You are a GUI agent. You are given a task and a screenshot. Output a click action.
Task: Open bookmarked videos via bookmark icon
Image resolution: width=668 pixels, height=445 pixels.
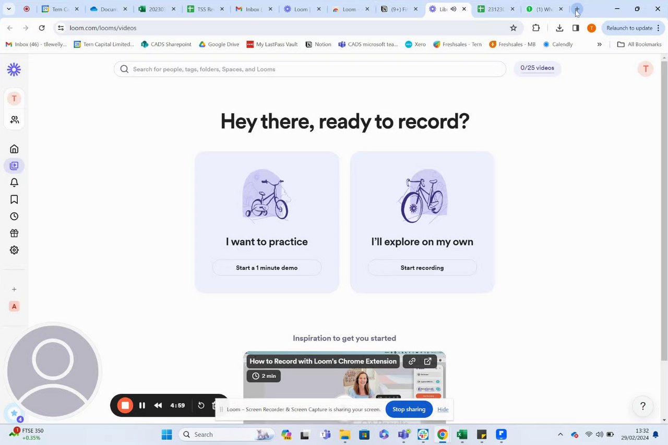pos(14,199)
